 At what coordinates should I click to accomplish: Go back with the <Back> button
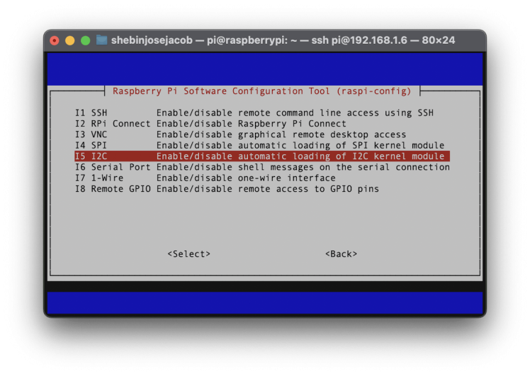pos(341,254)
